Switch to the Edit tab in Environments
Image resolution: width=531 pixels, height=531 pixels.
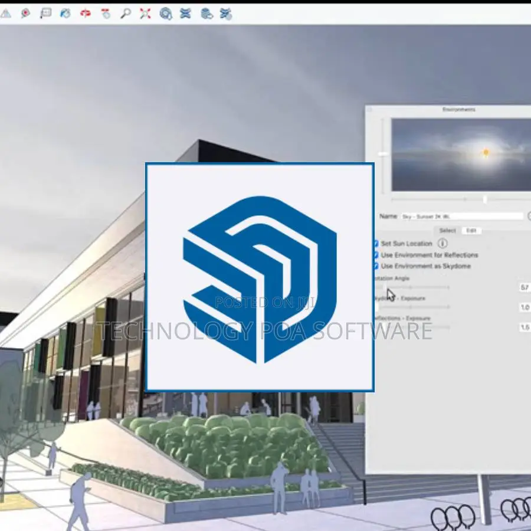pyautogui.click(x=471, y=230)
